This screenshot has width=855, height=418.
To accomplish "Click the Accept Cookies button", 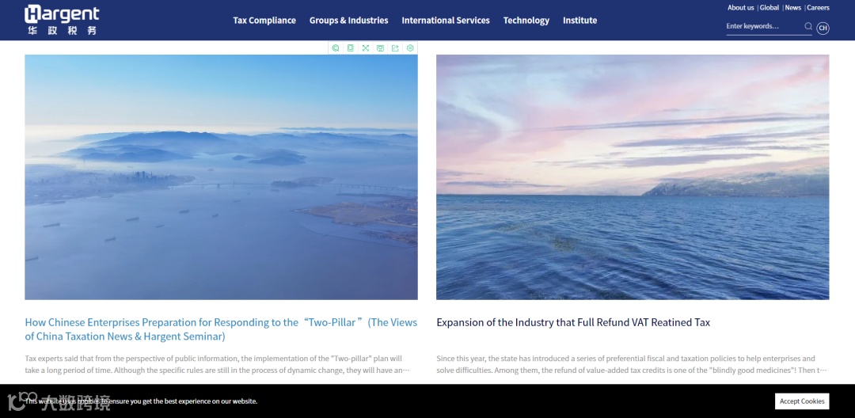I will pyautogui.click(x=802, y=401).
